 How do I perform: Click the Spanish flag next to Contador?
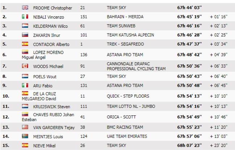click(25, 44)
